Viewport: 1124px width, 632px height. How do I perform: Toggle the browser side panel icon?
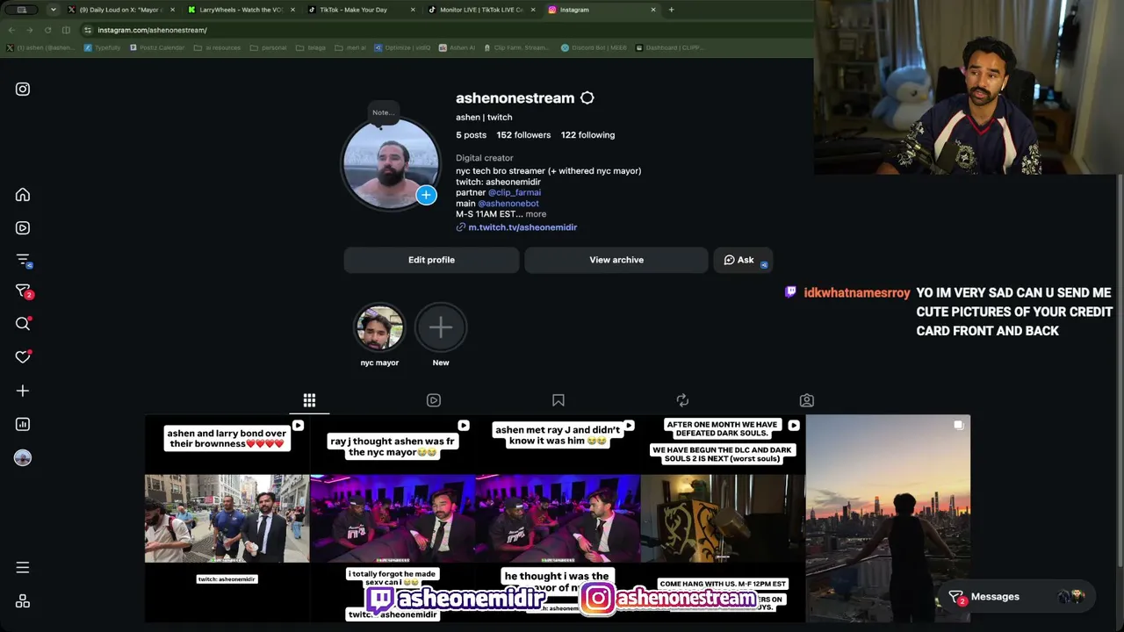click(x=66, y=30)
